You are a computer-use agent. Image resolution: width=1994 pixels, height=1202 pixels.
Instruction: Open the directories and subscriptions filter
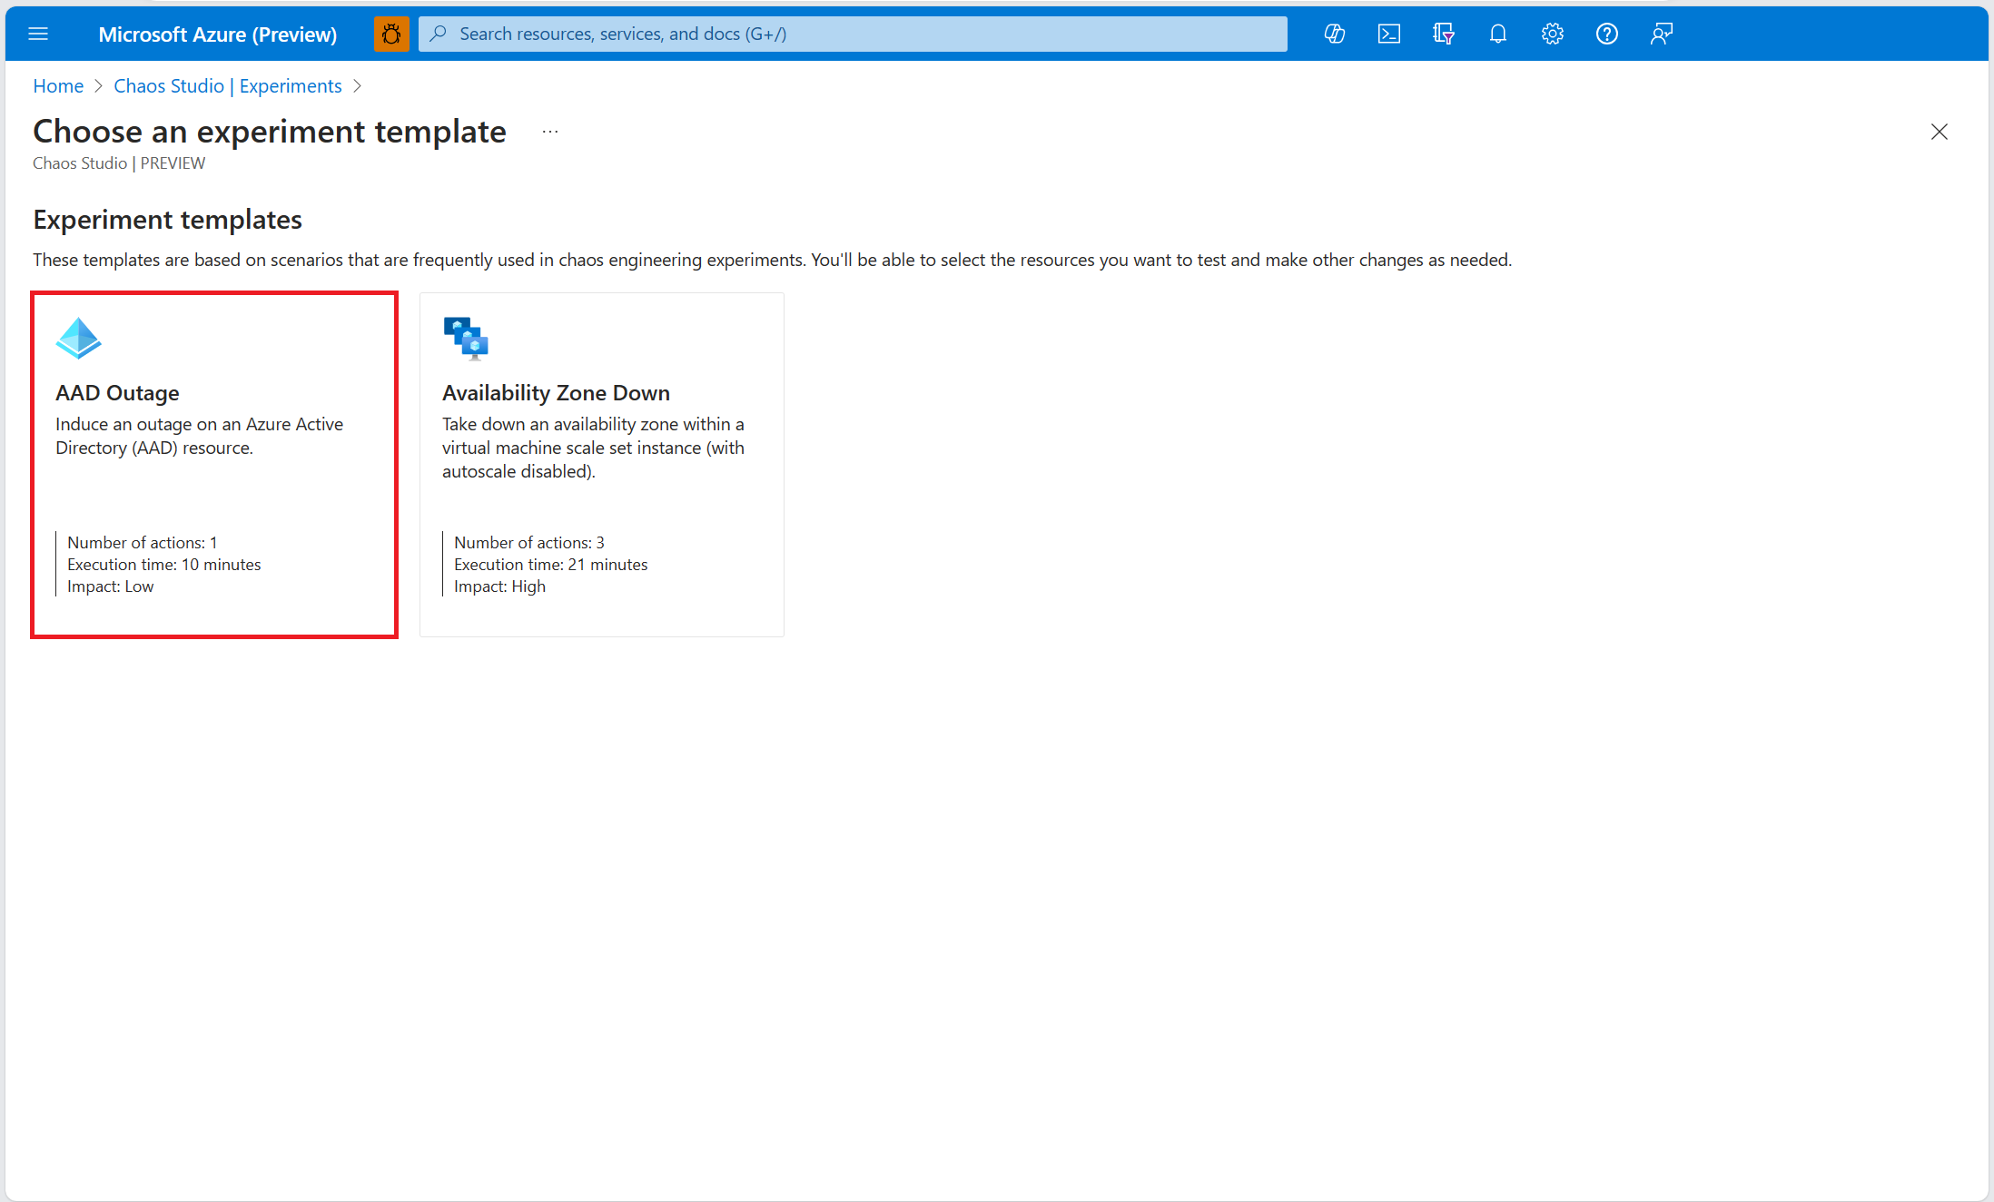coord(1444,34)
